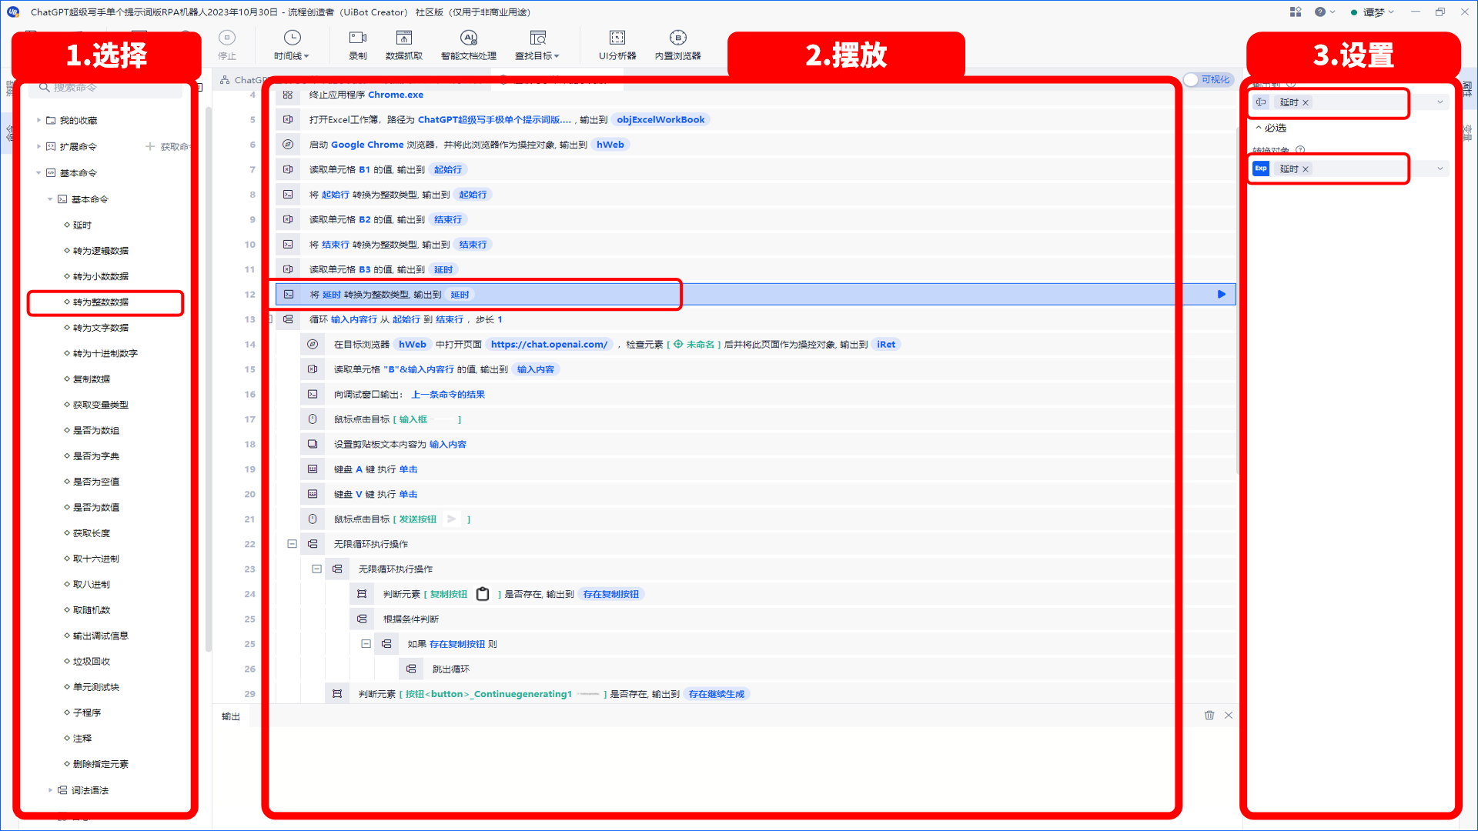1478x831 pixels.
Task: Select the 复制数据 command
Action: (x=92, y=379)
